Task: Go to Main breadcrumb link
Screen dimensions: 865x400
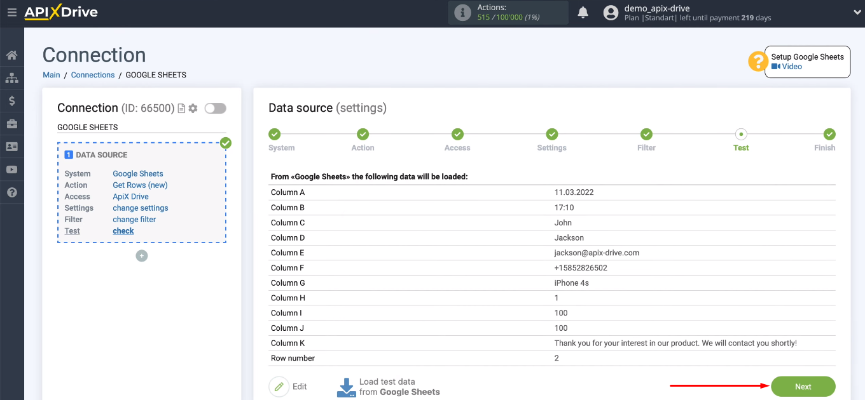Action: (52, 75)
